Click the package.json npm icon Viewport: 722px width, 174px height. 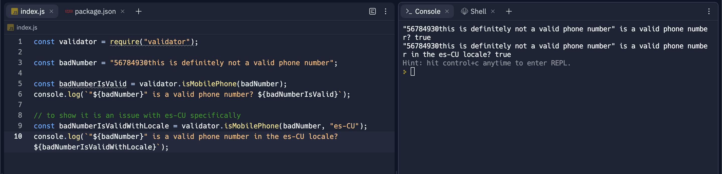click(x=69, y=12)
